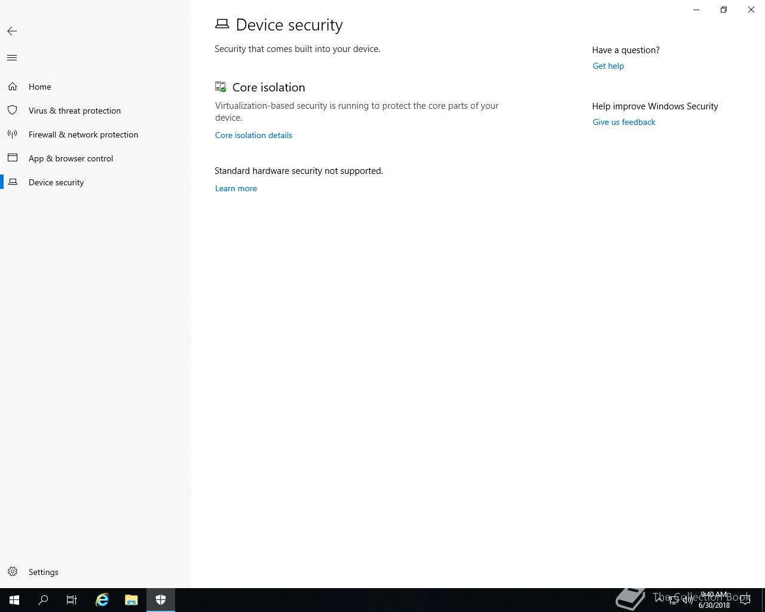Open Task View from taskbar
The width and height of the screenshot is (765, 612).
[72, 600]
